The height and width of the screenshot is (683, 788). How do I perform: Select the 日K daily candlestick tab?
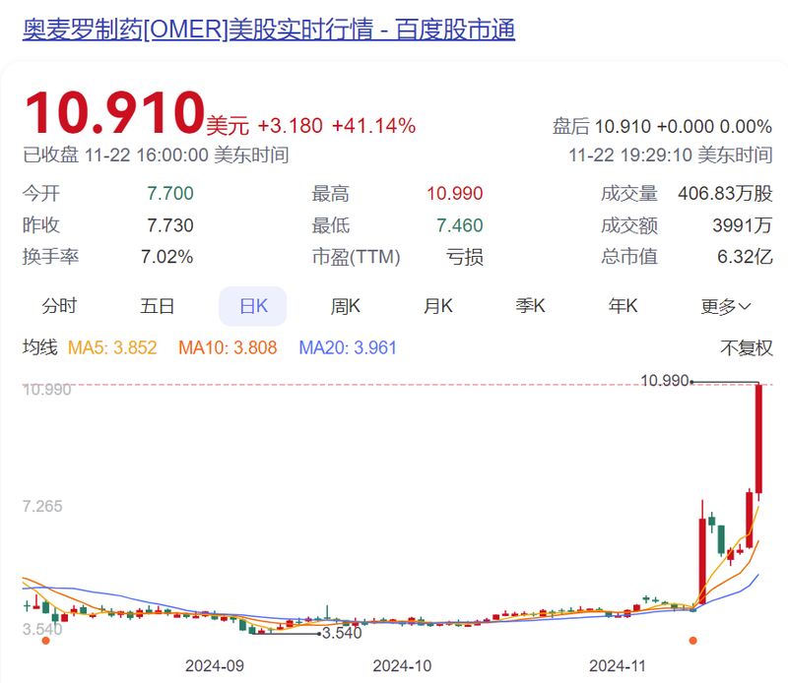coord(253,306)
